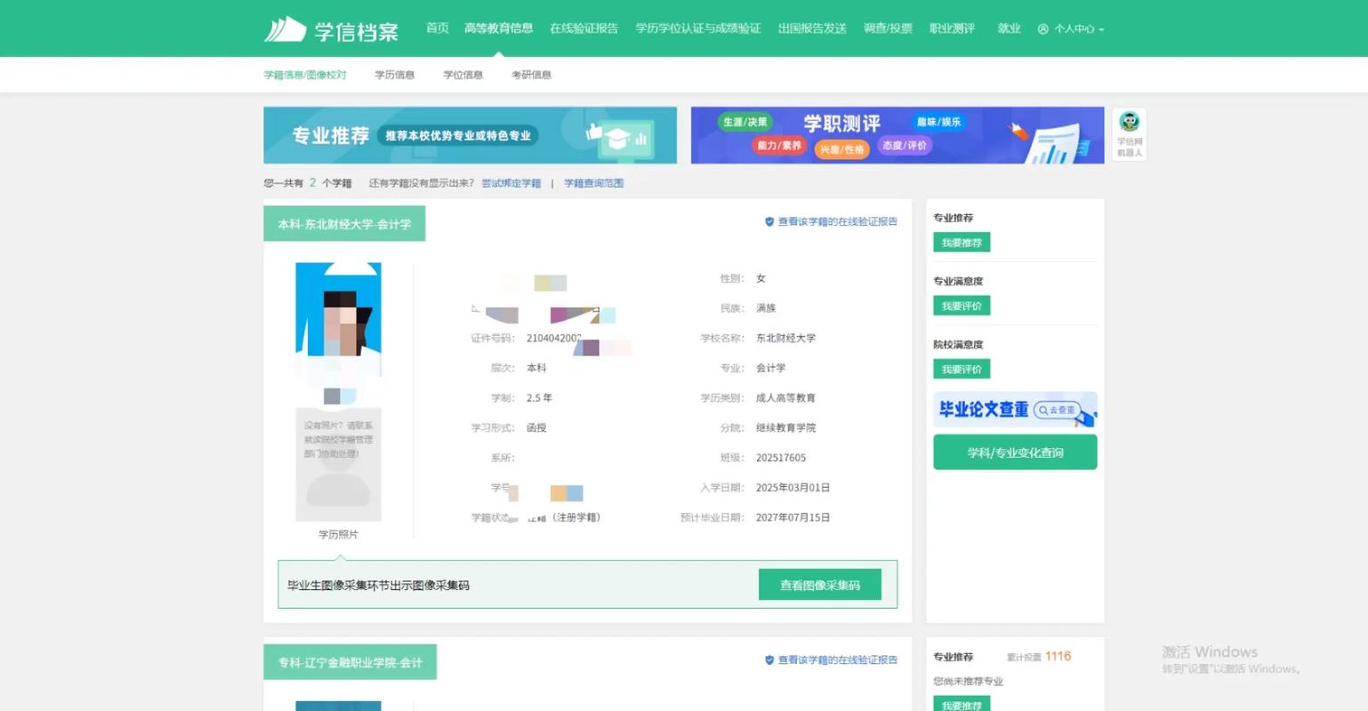This screenshot has width=1368, height=711.
Task: Open the 学籍查询范围 link
Action: [594, 183]
